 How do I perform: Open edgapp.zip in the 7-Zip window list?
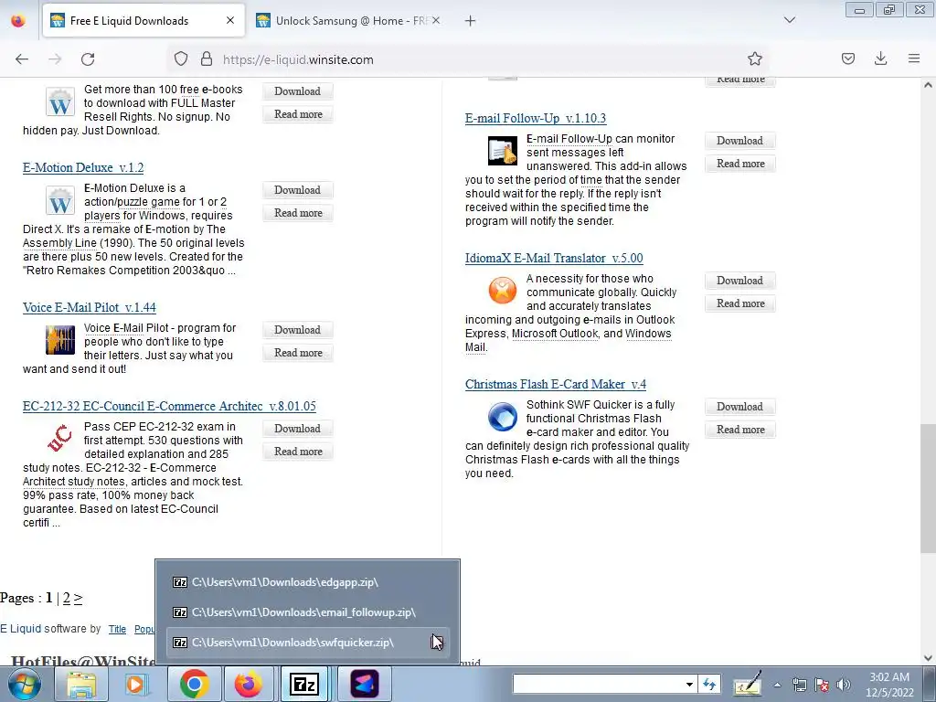click(307, 582)
